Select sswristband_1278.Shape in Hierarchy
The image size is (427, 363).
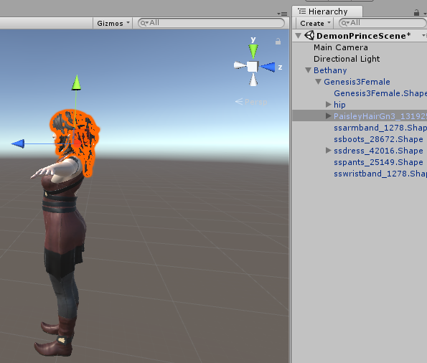(x=380, y=174)
